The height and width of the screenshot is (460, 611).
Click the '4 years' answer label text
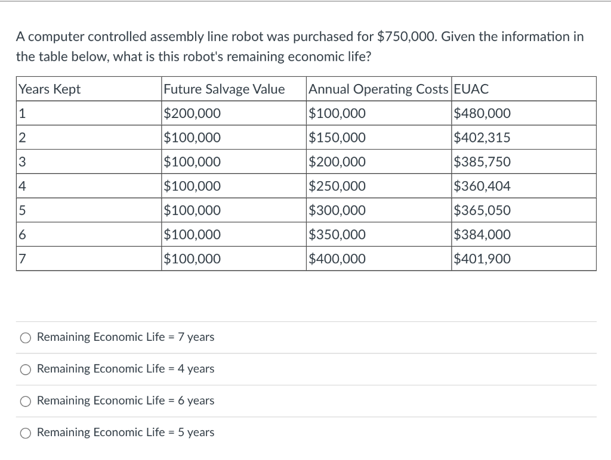point(125,369)
